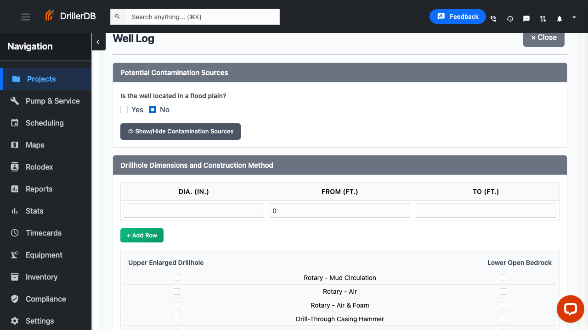Open the messages chat bubble icon
This screenshot has height=330, width=588.
pos(526,19)
